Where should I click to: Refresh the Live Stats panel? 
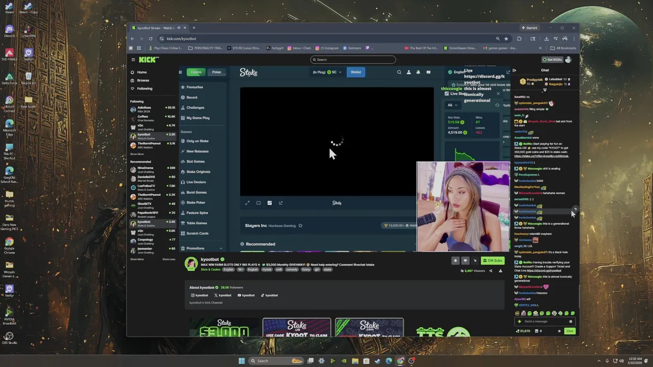pyautogui.click(x=497, y=105)
